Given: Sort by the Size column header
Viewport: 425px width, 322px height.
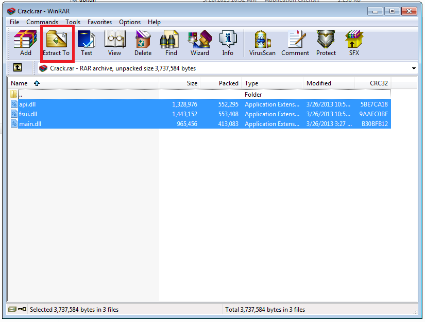Looking at the screenshot, I should click(179, 83).
